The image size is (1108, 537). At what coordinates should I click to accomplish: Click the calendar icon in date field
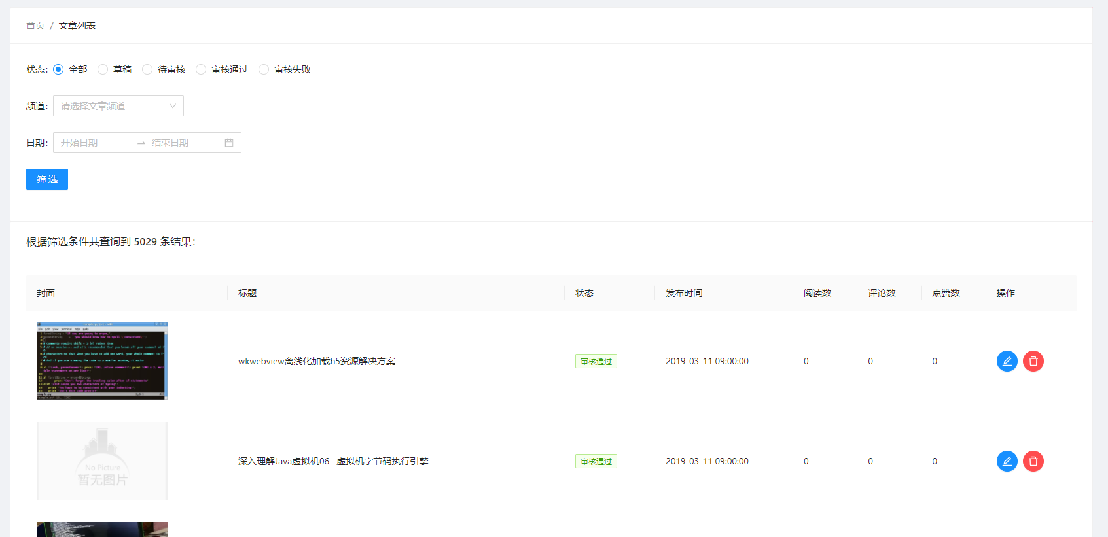click(x=229, y=143)
